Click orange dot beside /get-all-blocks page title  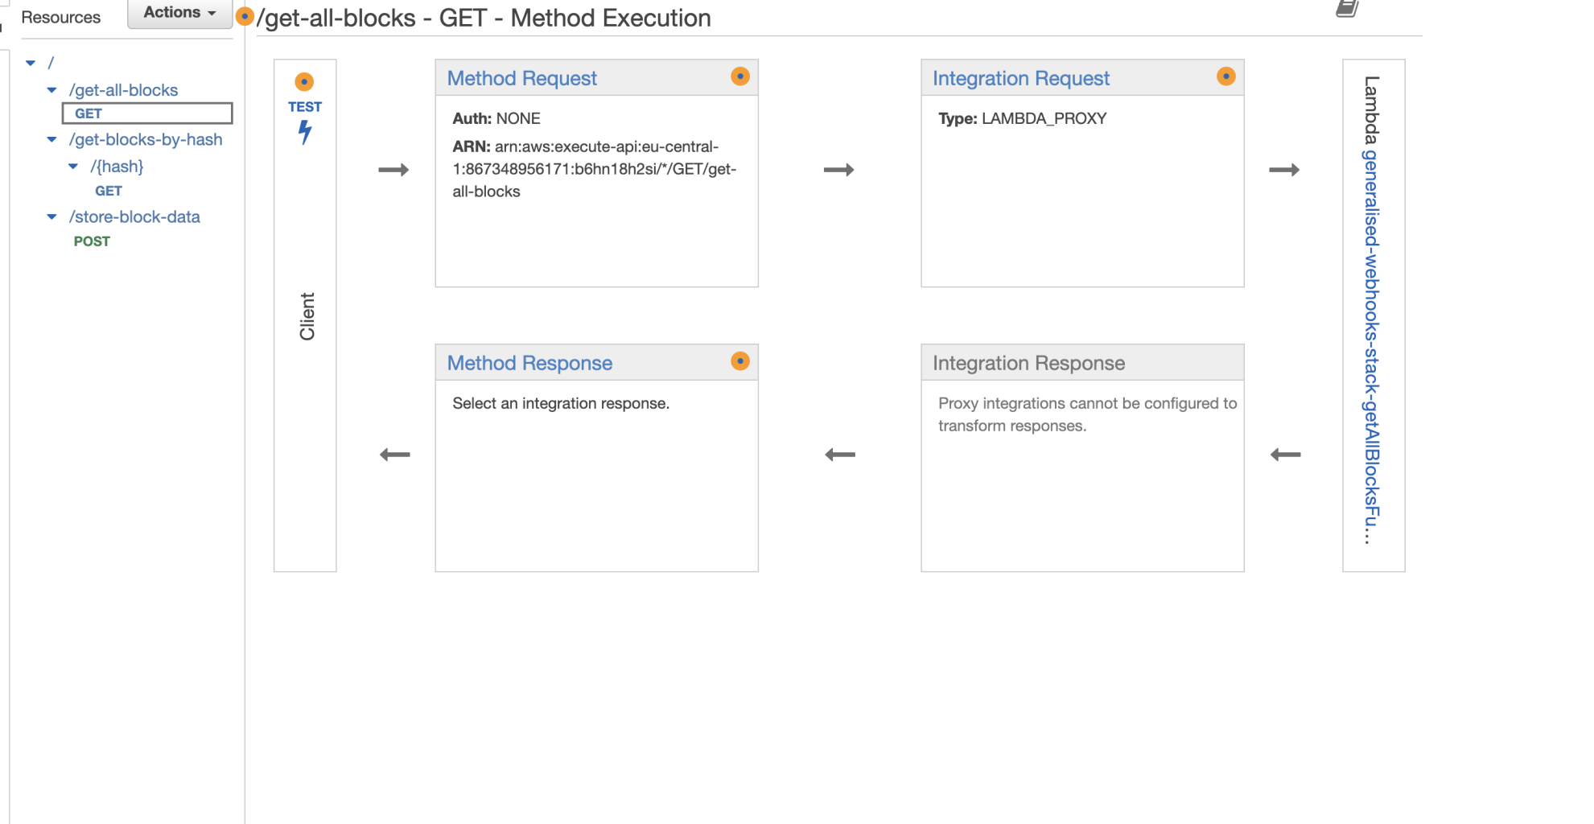pos(245,16)
